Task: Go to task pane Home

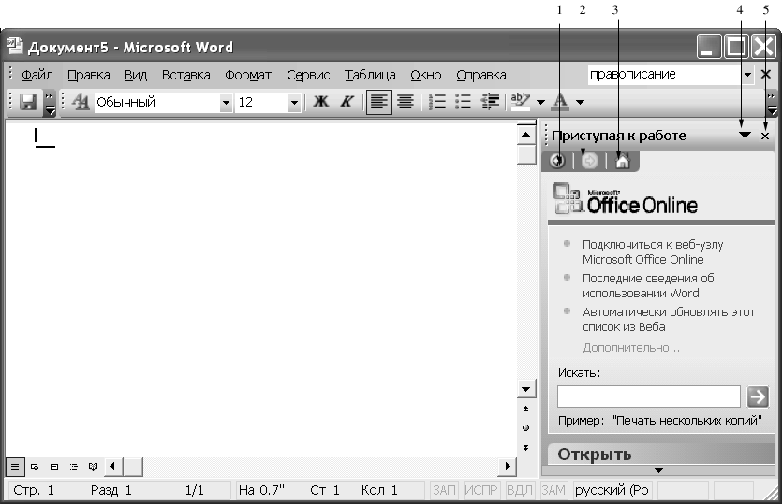Action: point(623,161)
